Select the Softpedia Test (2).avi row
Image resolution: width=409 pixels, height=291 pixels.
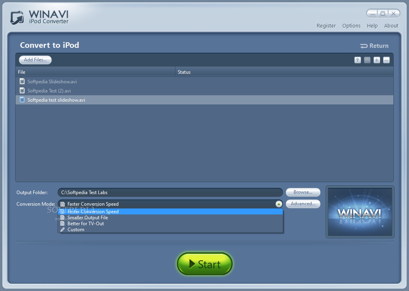click(x=204, y=90)
